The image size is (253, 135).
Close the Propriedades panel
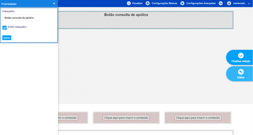click(x=54, y=3)
